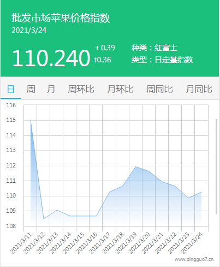Click the 2021/3/12 low data point
The image size is (220, 267).
(44, 219)
